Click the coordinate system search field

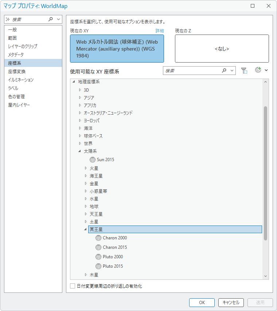pos(192,71)
